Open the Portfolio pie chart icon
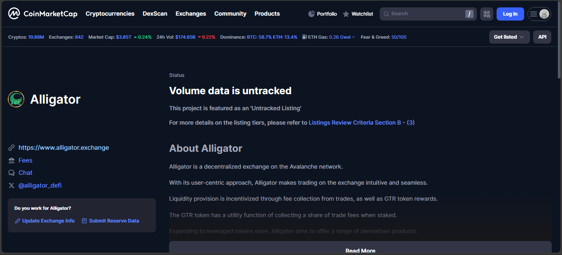 click(x=311, y=14)
